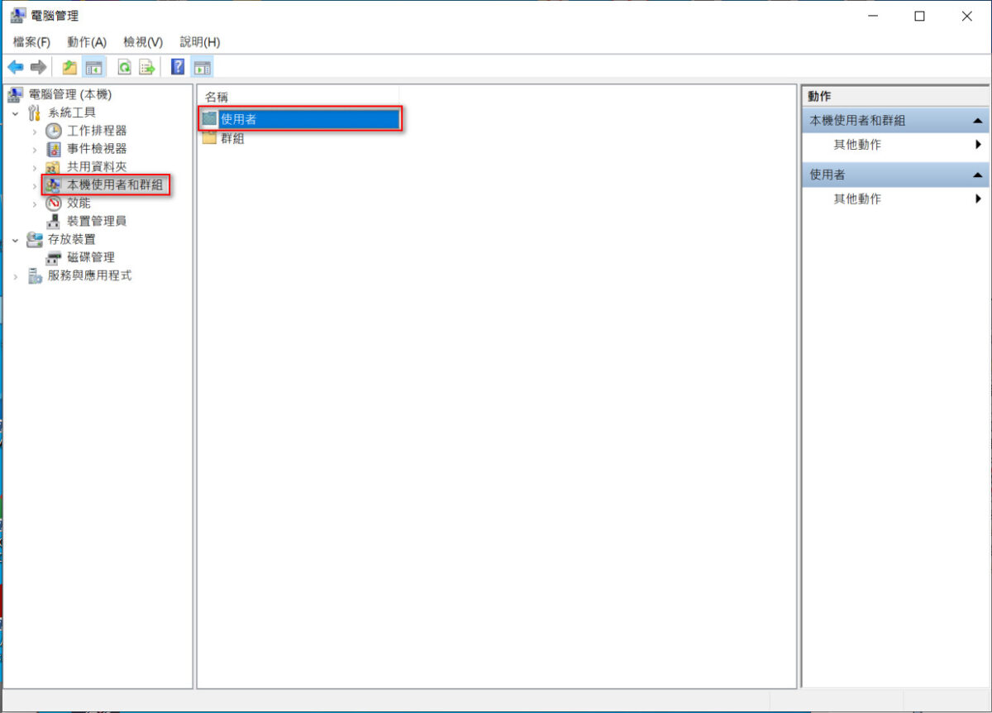Collapse 本機使用者和群組 section in actions pane
The image size is (992, 713).
[x=978, y=121]
